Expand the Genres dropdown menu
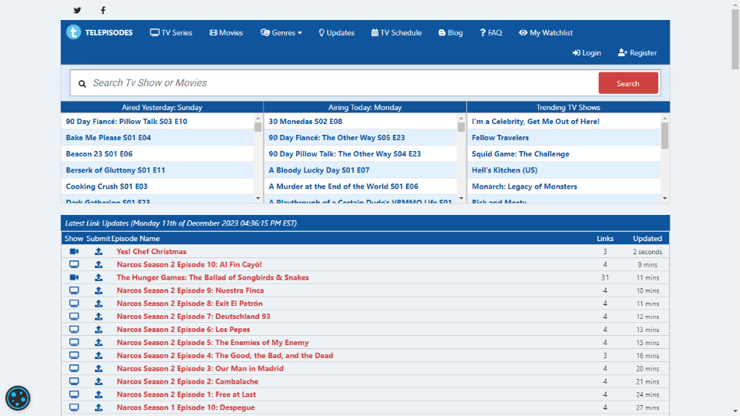Screen dimensions: 740x416 coord(281,32)
